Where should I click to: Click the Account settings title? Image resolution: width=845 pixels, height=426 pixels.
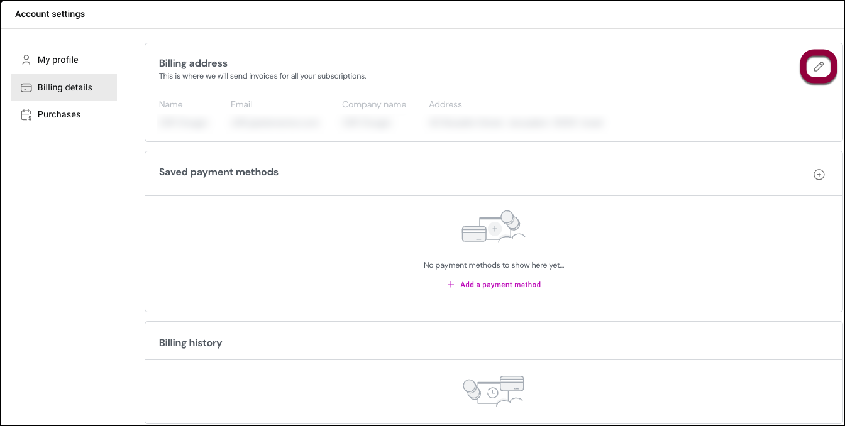coord(50,14)
